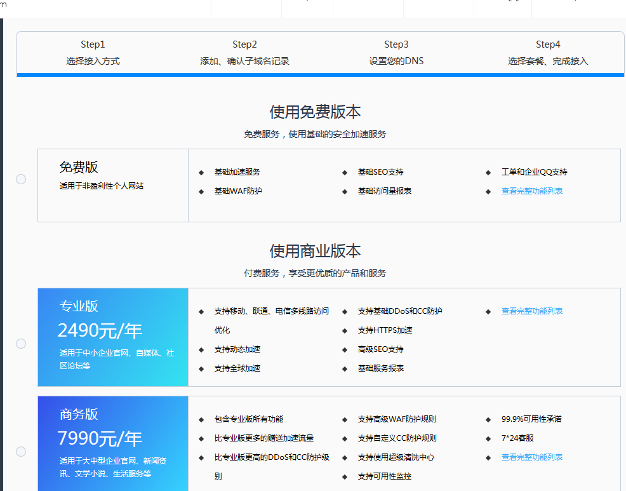The width and height of the screenshot is (626, 491).
Task: Choose the 专业版 plan radio button
Action: [x=21, y=344]
